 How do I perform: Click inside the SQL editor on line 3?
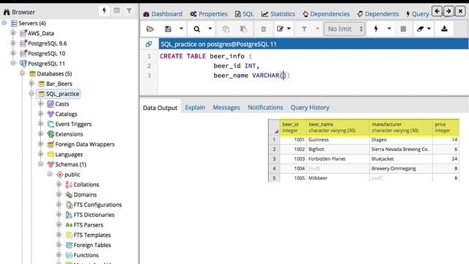pyautogui.click(x=313, y=76)
